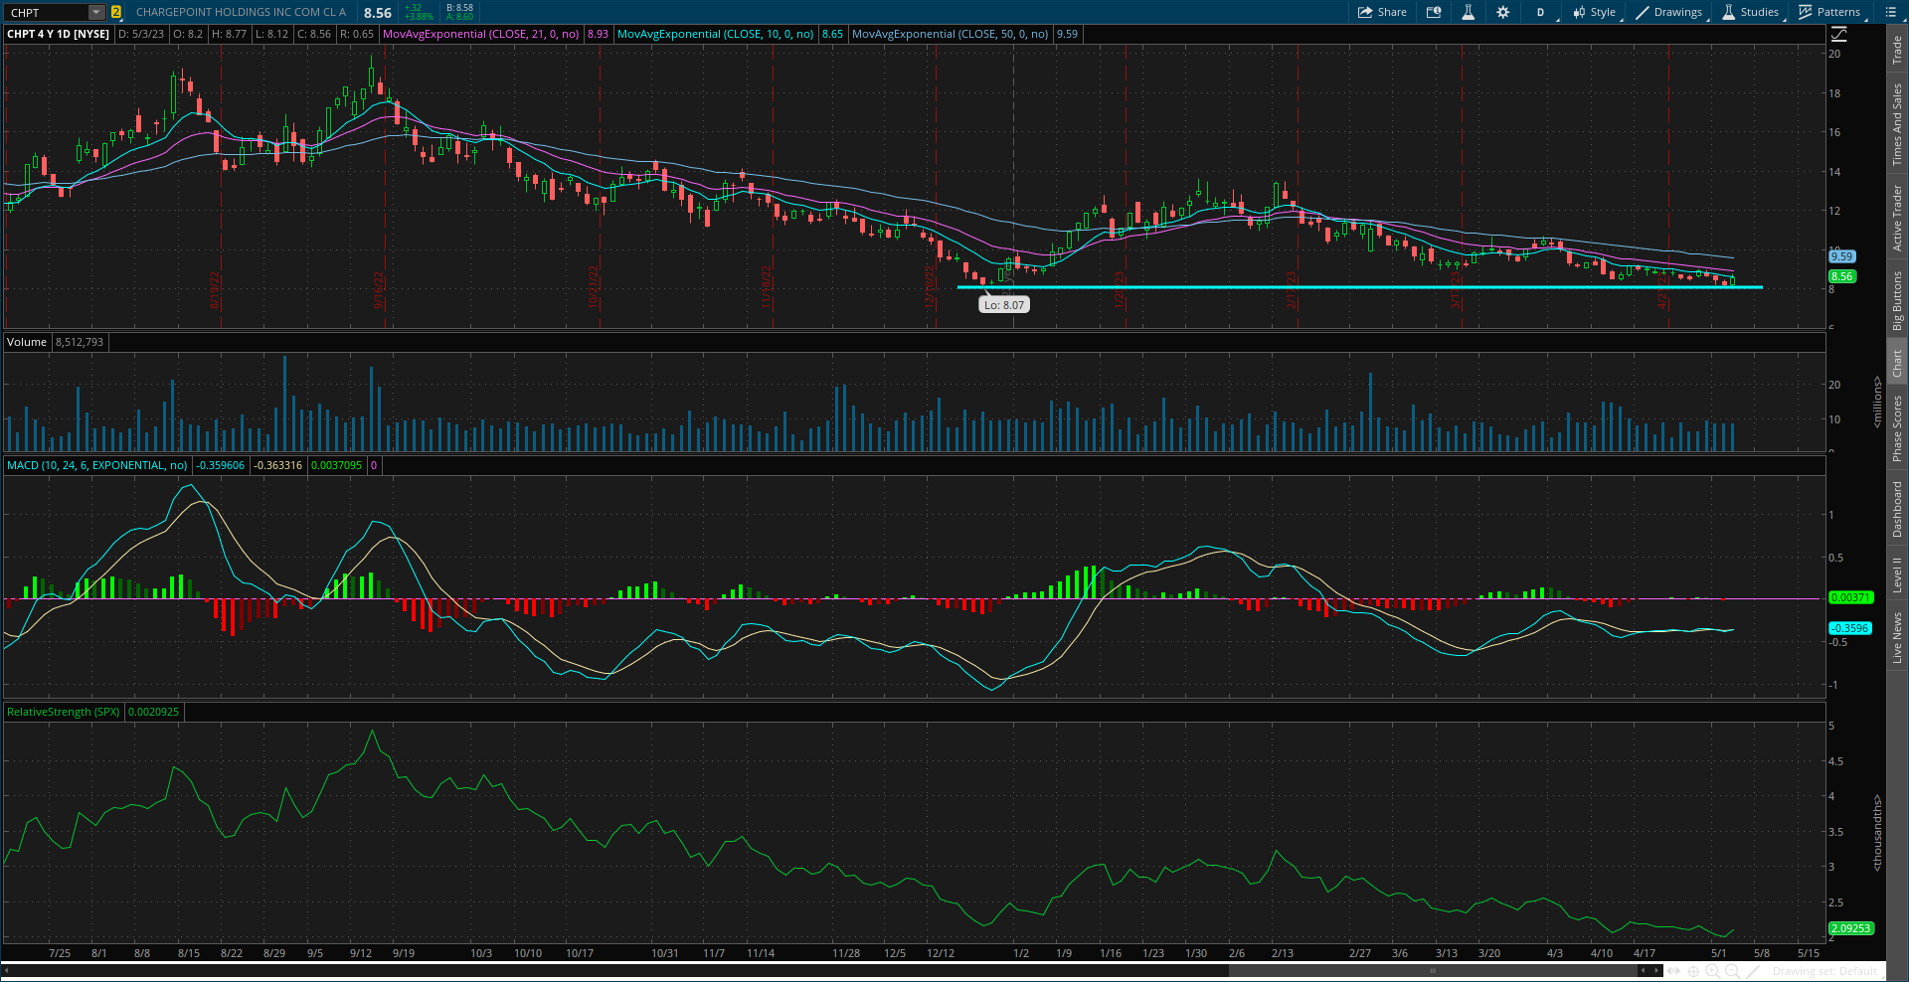Click the cyan horizontal support line
This screenshot has height=982, width=1909.
[x=1359, y=287]
